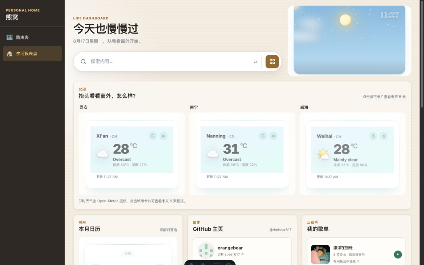424x265 pixels.
Task: Click the Open-Meteo attribution text
Action: click(132, 201)
